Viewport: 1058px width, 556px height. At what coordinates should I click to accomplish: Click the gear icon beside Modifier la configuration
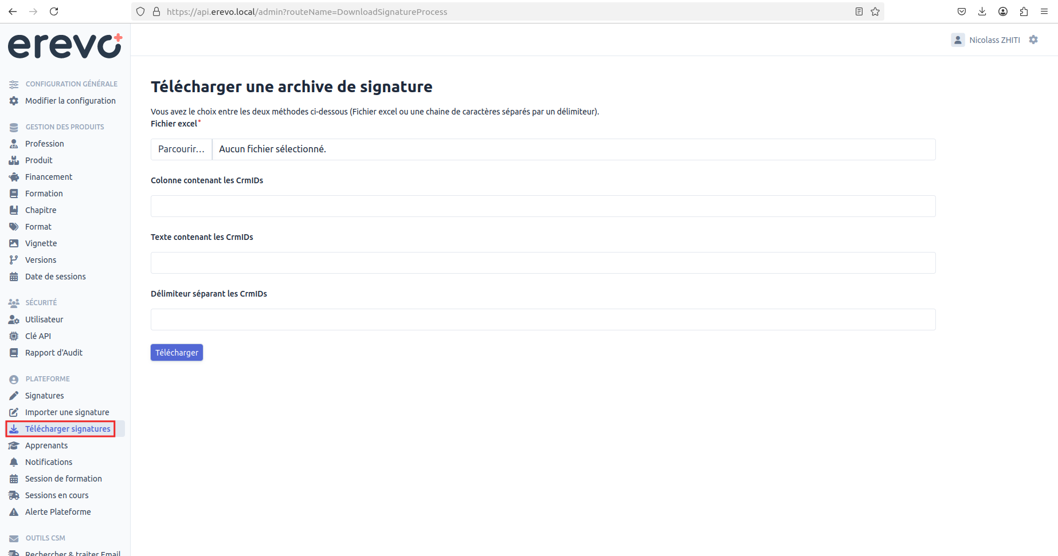14,101
